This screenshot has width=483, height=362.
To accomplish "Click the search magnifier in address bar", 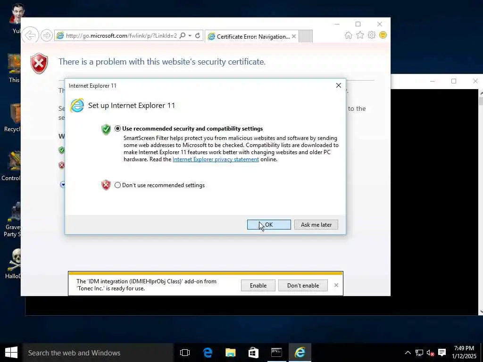I will [183, 36].
